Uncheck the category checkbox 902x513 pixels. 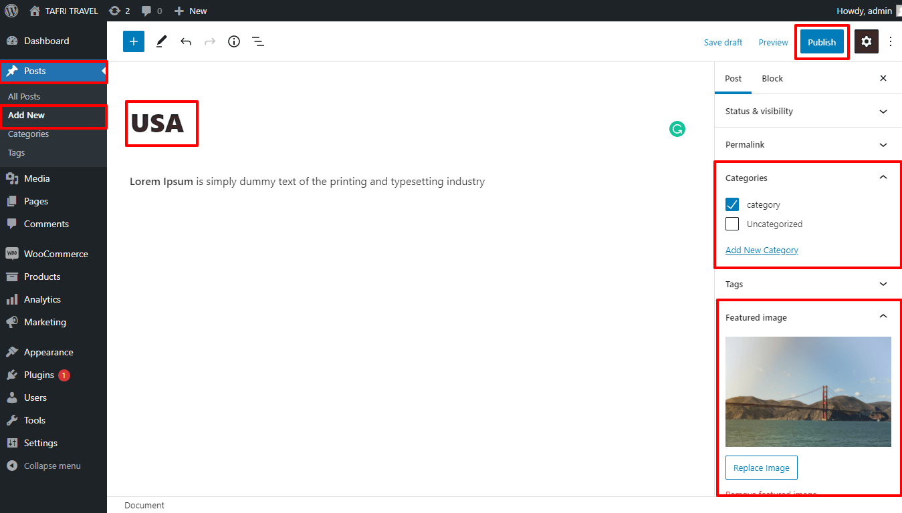732,204
